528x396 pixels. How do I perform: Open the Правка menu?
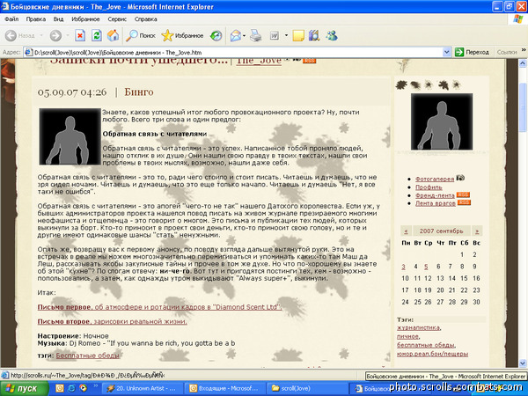click(x=36, y=19)
